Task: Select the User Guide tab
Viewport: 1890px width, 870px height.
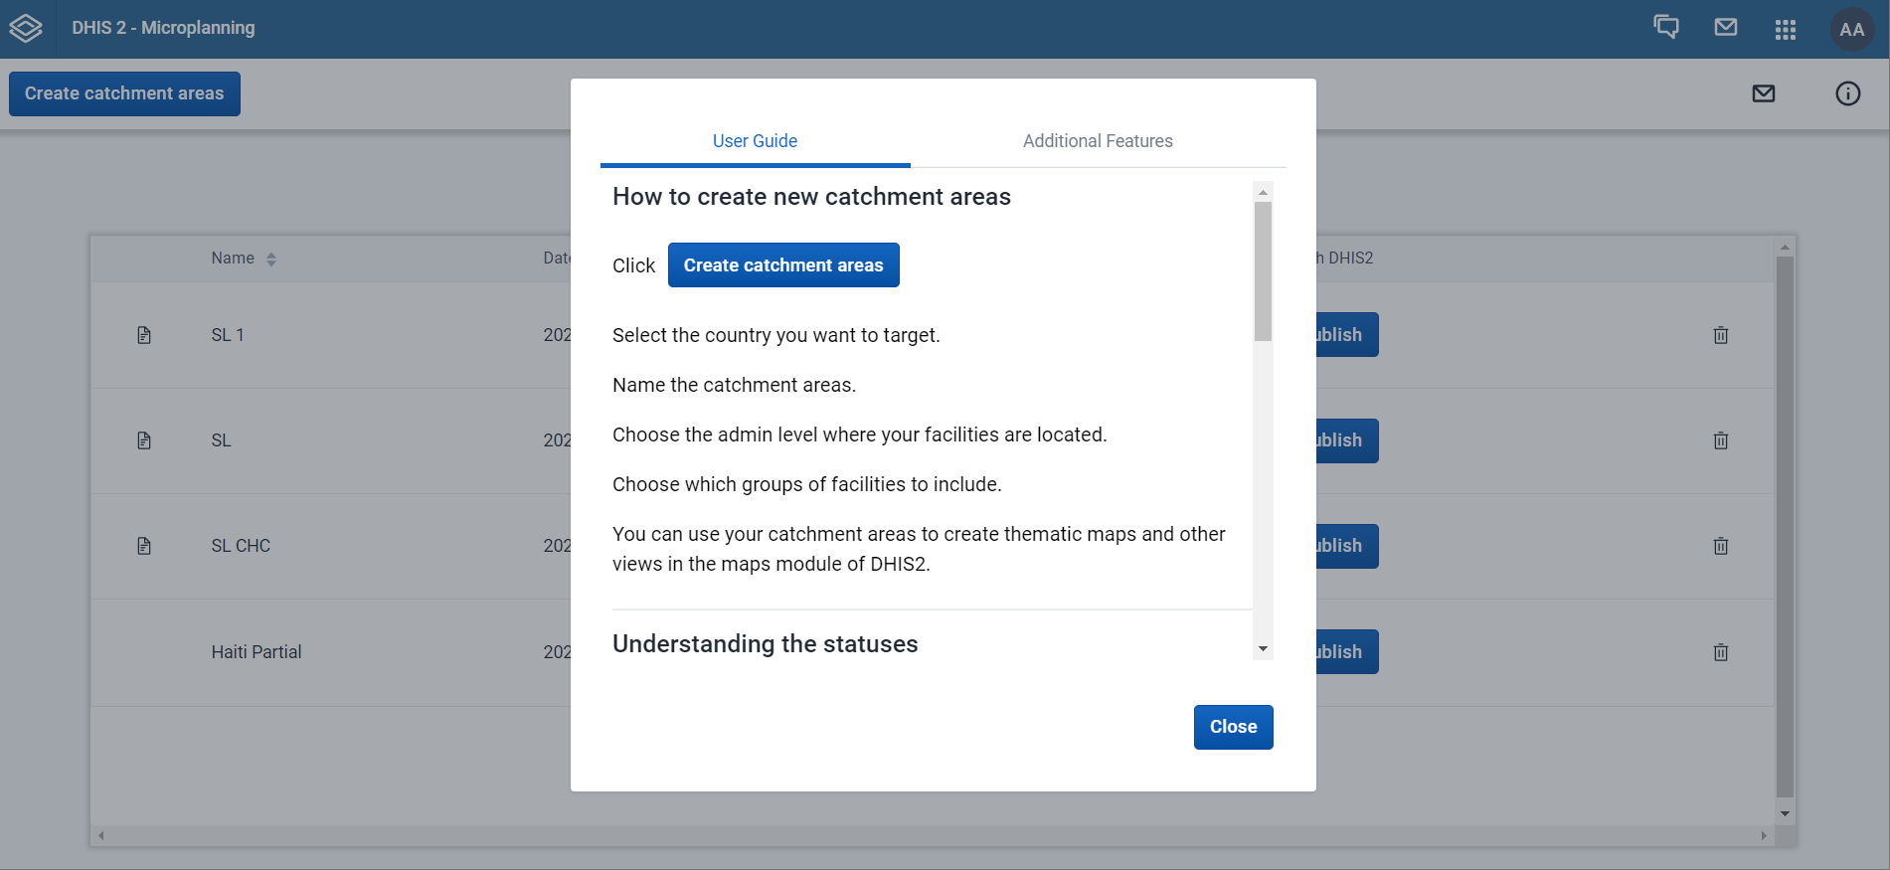Action: pyautogui.click(x=755, y=141)
